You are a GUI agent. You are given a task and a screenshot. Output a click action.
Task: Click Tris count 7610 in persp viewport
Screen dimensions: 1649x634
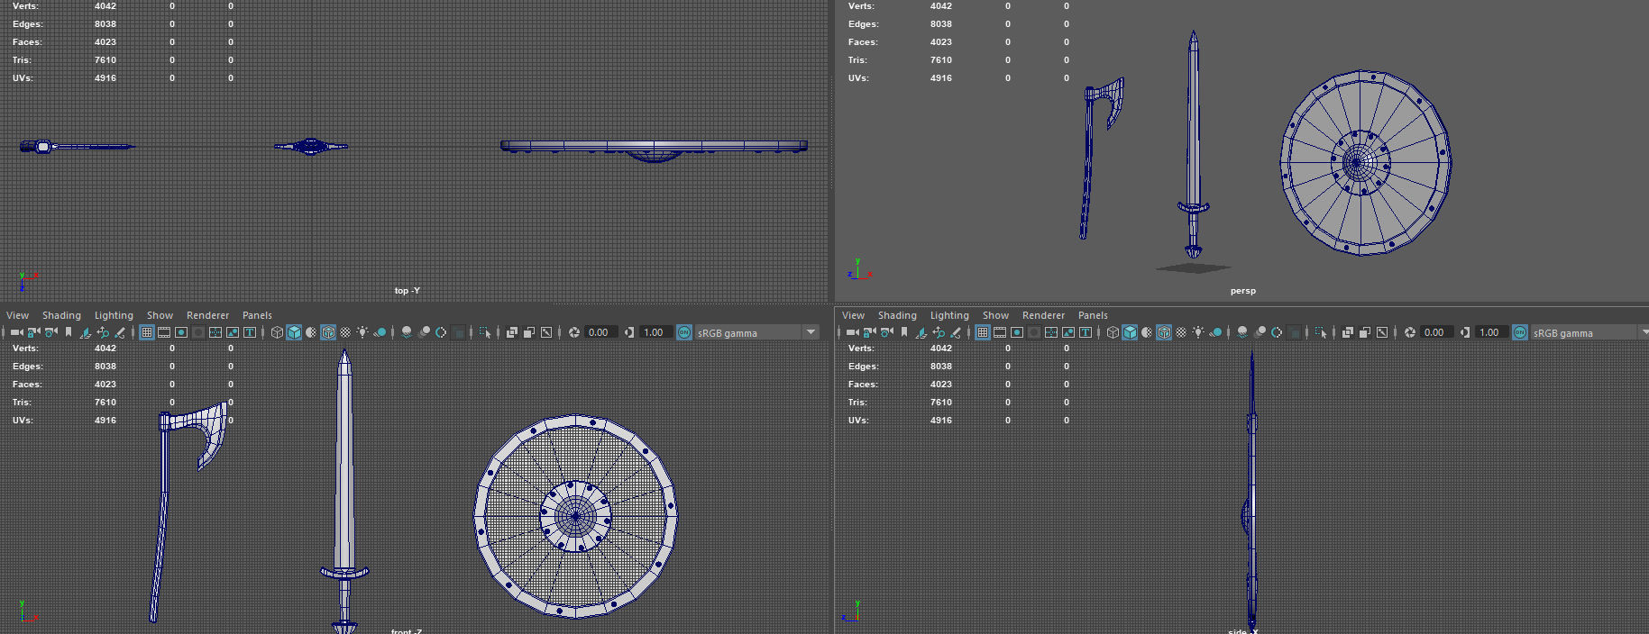(x=941, y=60)
